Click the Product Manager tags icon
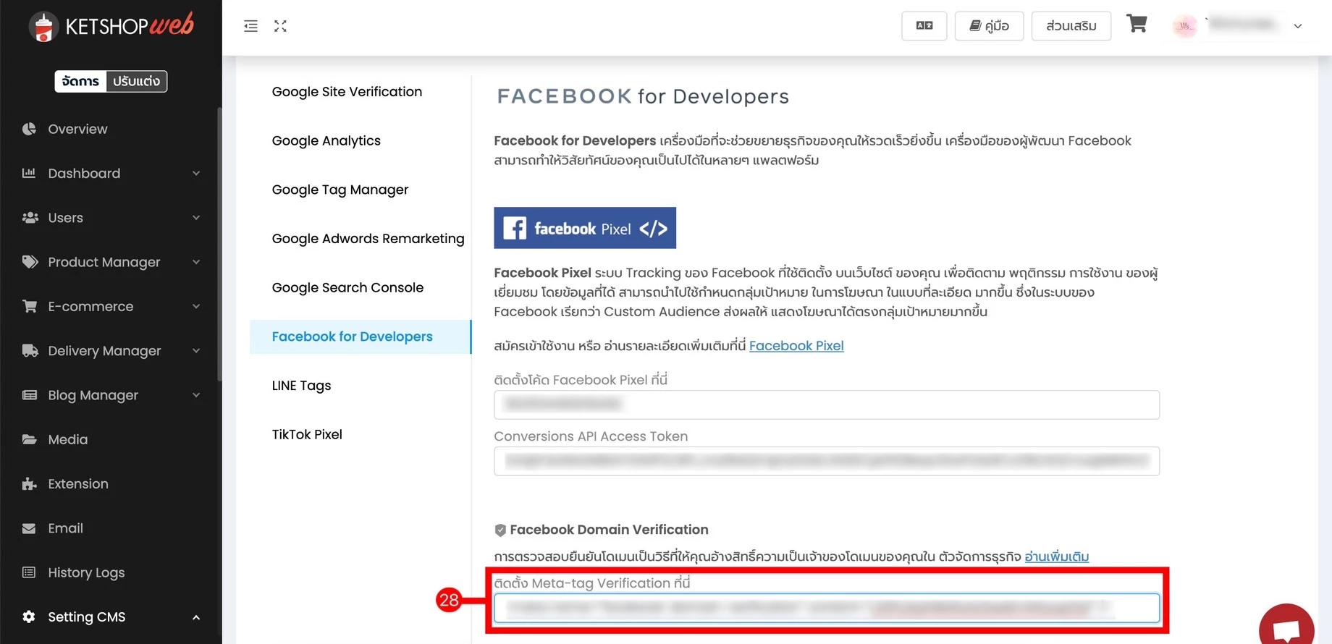This screenshot has width=1332, height=644. [30, 262]
